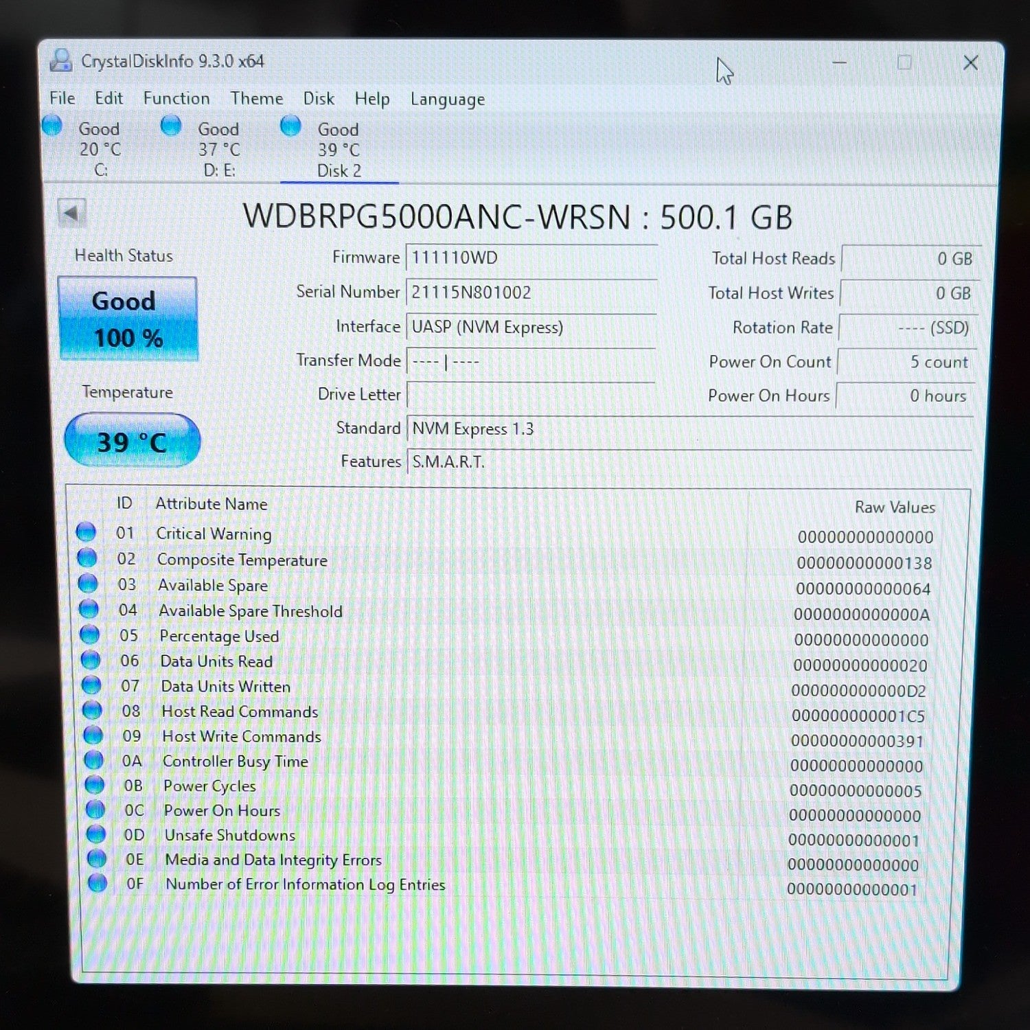Click status orb for Media and Data Integrity Errors
Image resolution: width=1030 pixels, height=1030 pixels.
click(x=97, y=858)
